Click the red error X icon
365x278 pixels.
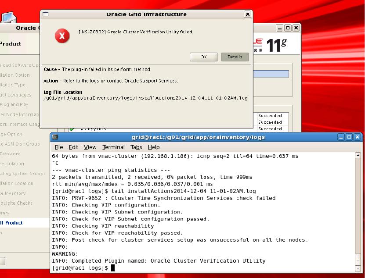tap(62, 36)
